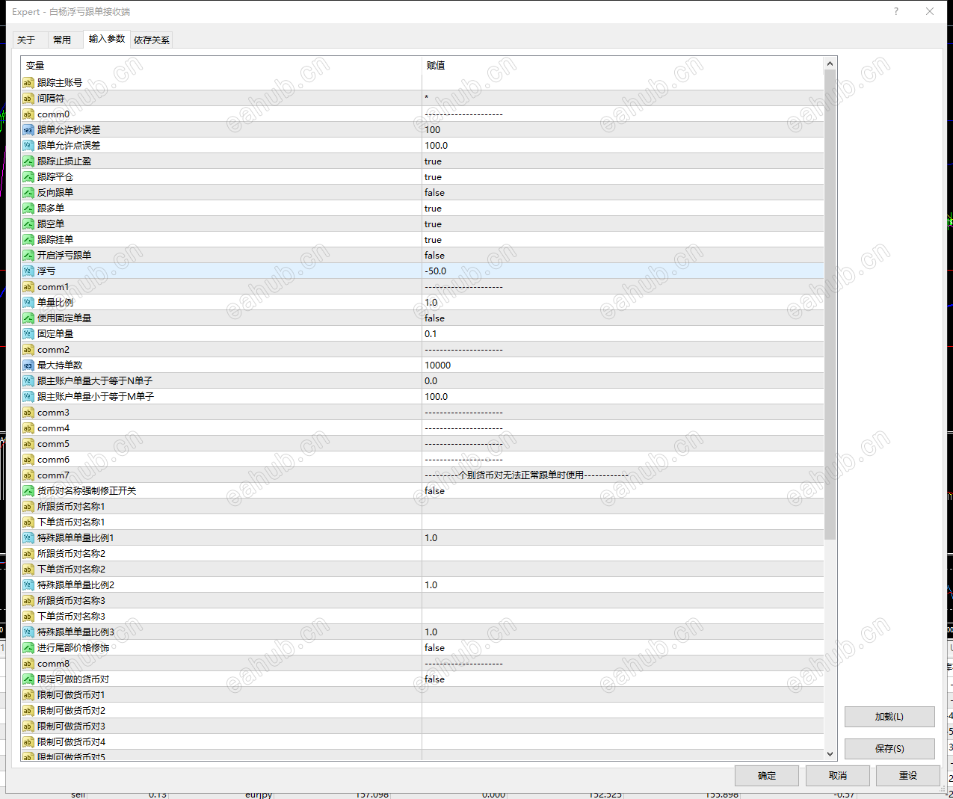This screenshot has height=799, width=953.
Task: Click the string icon beside comm7
Action: 28,475
